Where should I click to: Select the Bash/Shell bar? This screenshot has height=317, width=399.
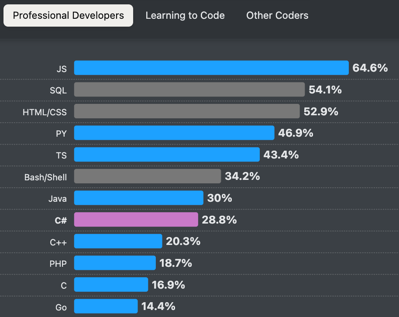click(x=146, y=176)
